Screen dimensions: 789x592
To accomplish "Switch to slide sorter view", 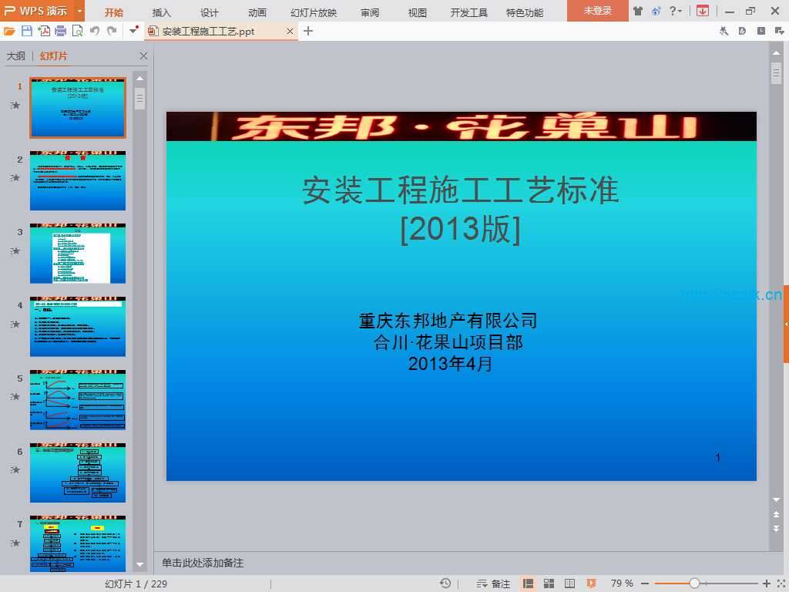I will 549,584.
